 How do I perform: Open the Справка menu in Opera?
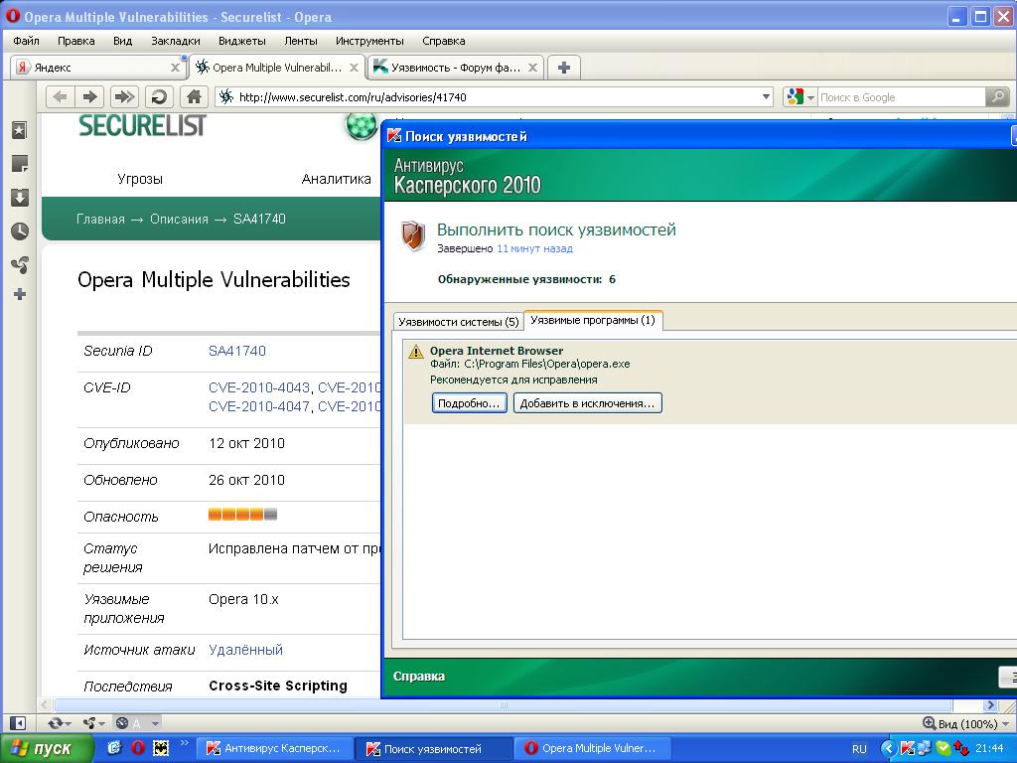click(x=444, y=41)
